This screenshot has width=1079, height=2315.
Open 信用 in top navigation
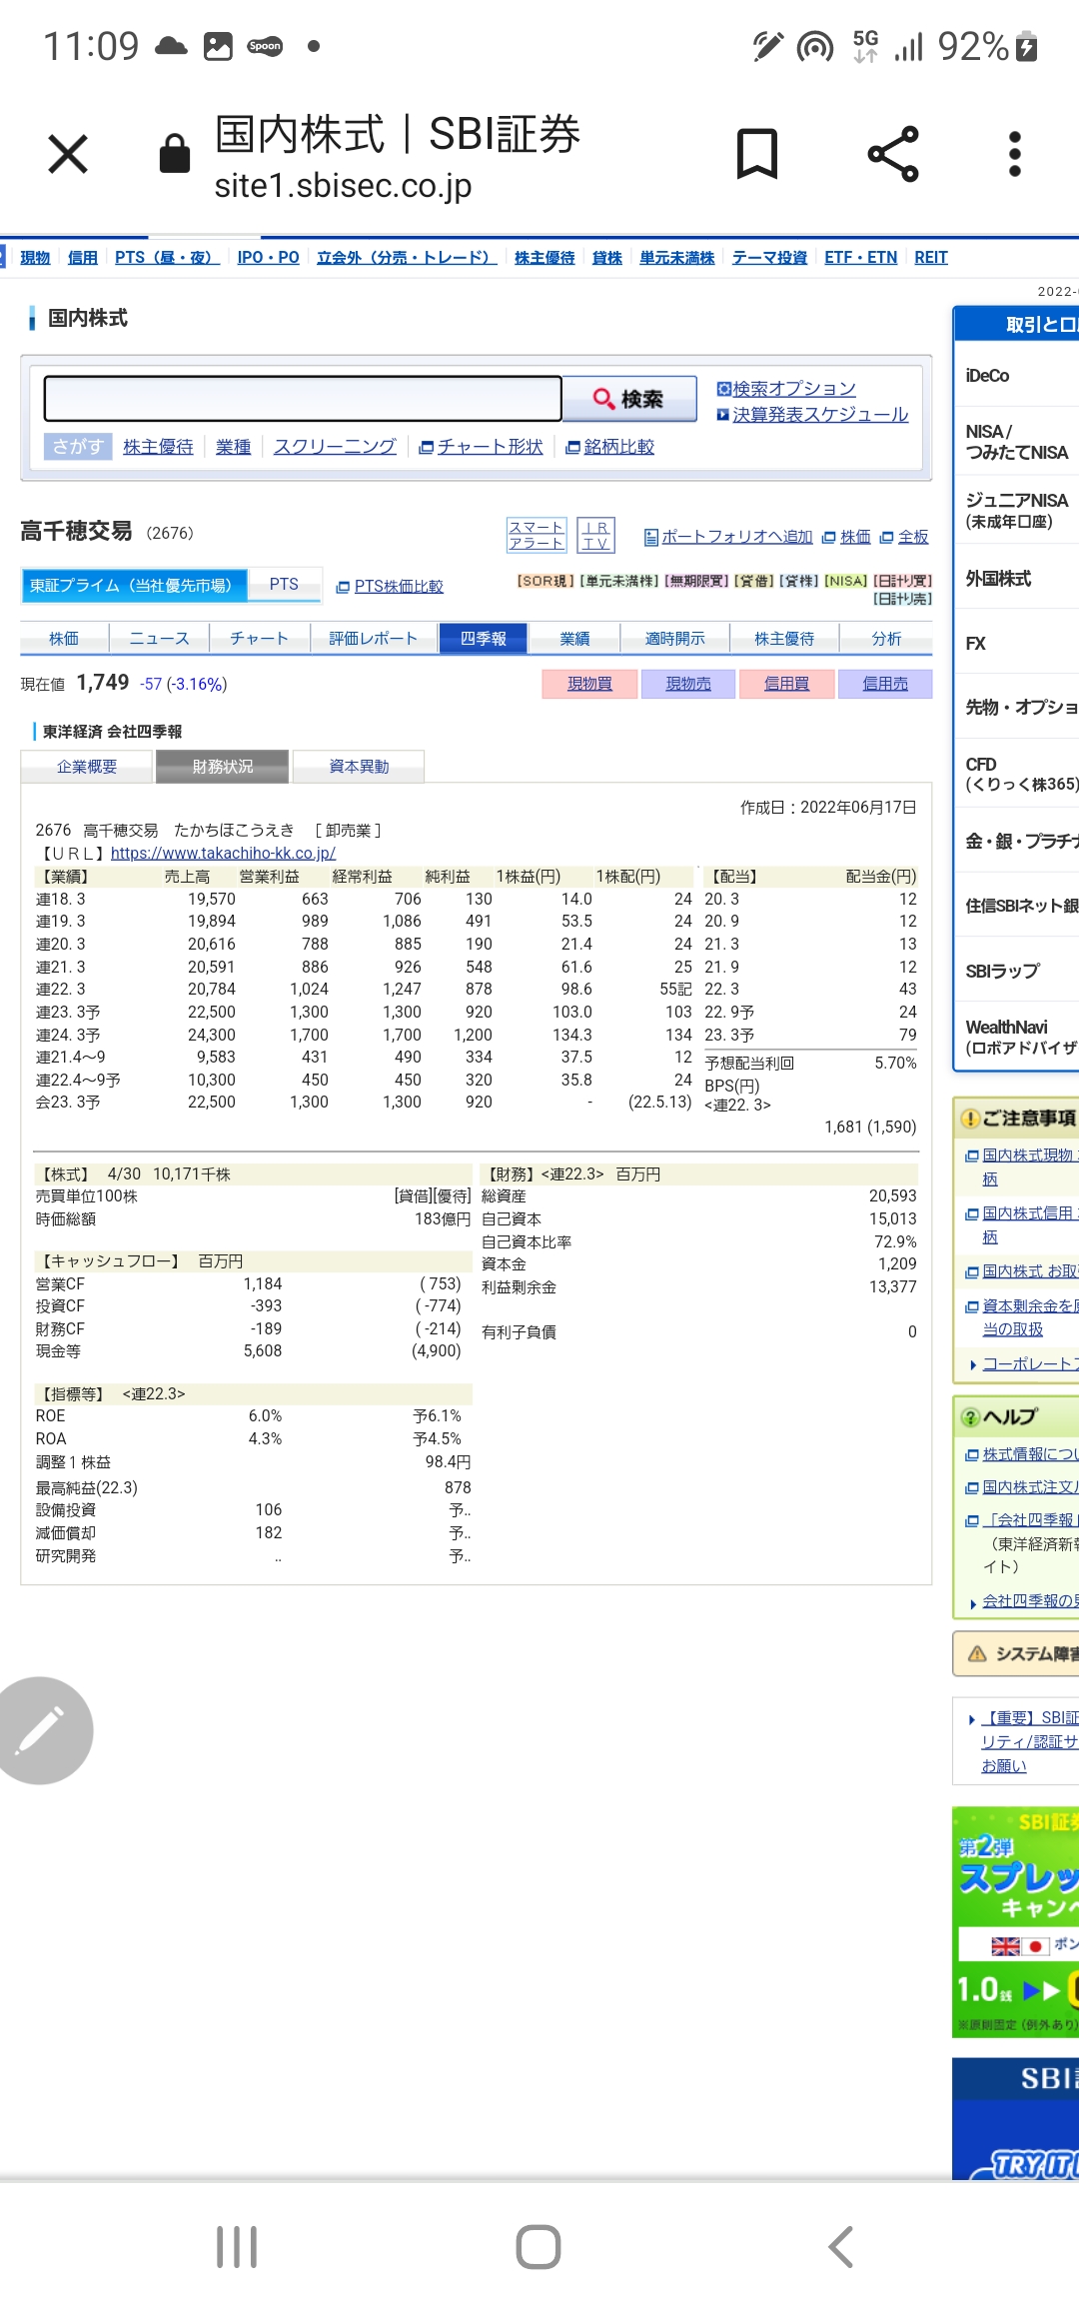point(83,258)
